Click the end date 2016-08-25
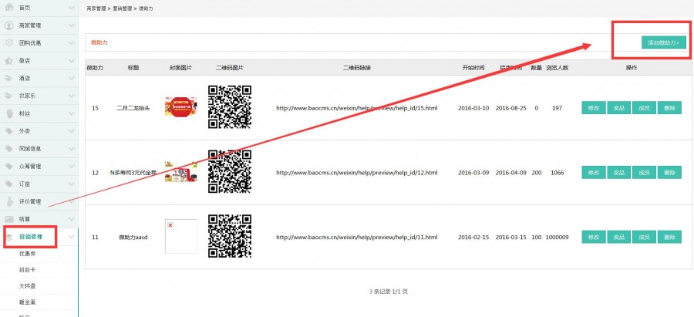This screenshot has height=317, width=694. coord(510,107)
